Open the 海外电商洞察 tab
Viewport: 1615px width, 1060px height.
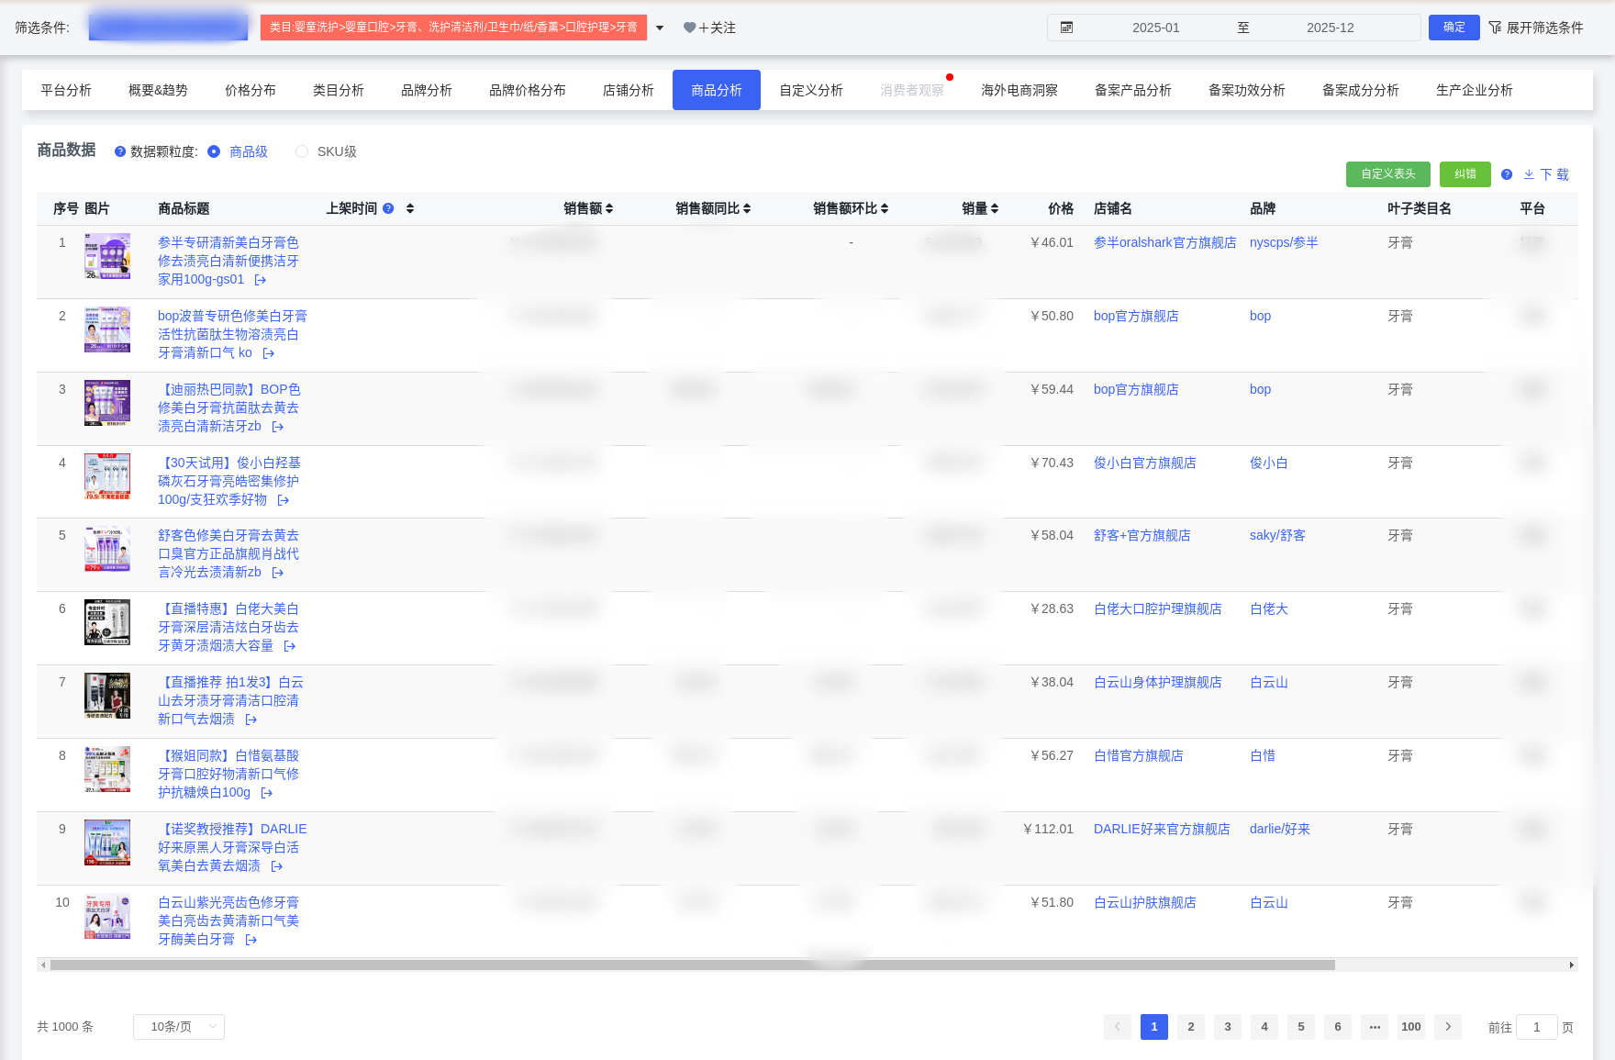tap(1019, 90)
